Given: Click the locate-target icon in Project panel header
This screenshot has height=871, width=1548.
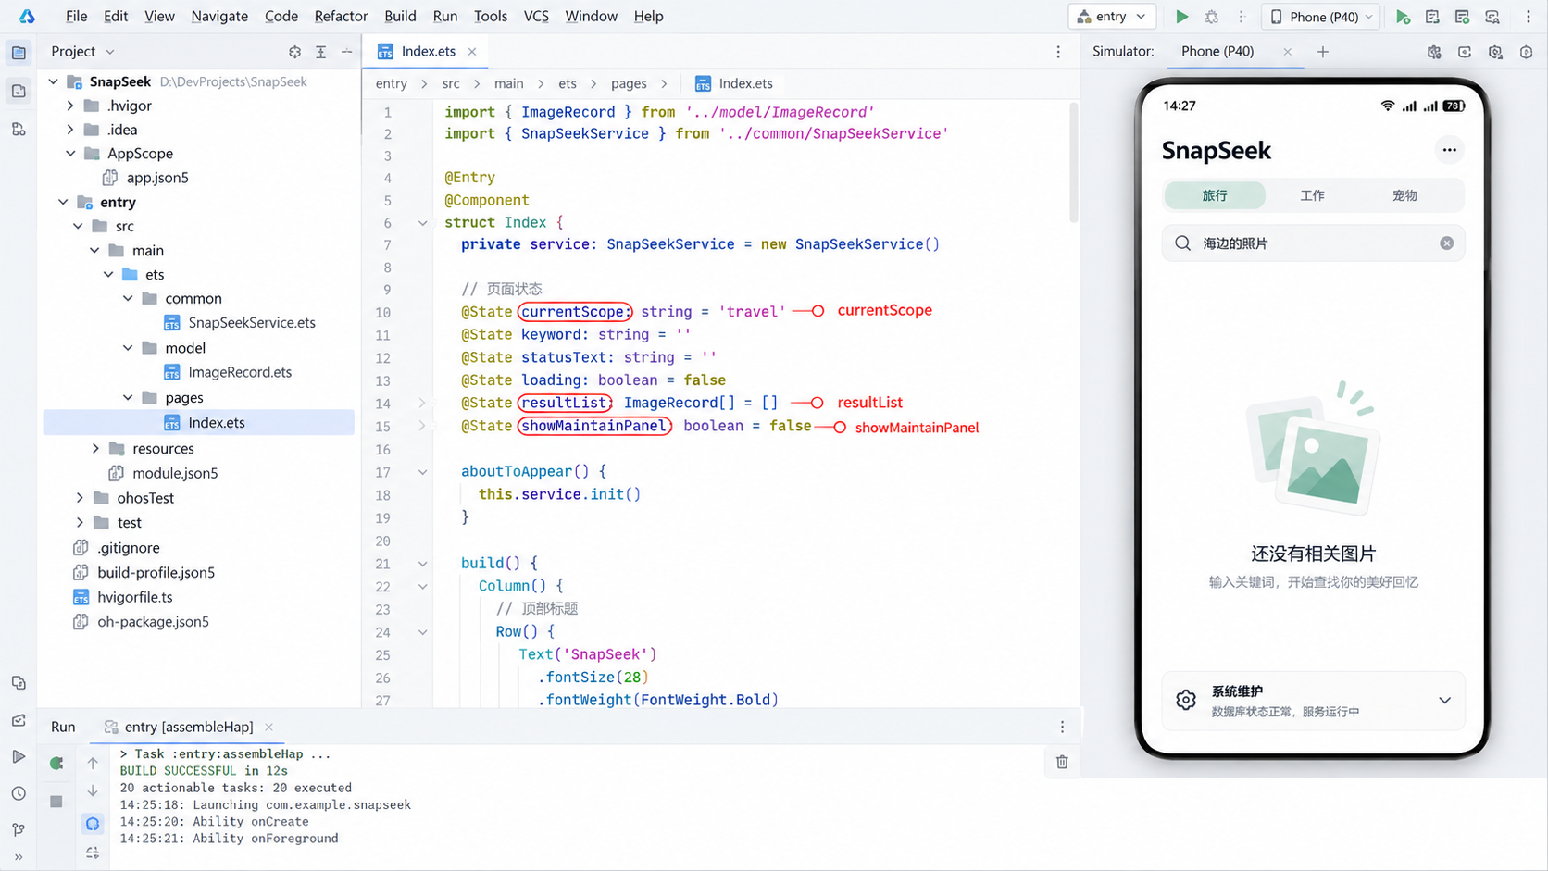Looking at the screenshot, I should [x=294, y=52].
